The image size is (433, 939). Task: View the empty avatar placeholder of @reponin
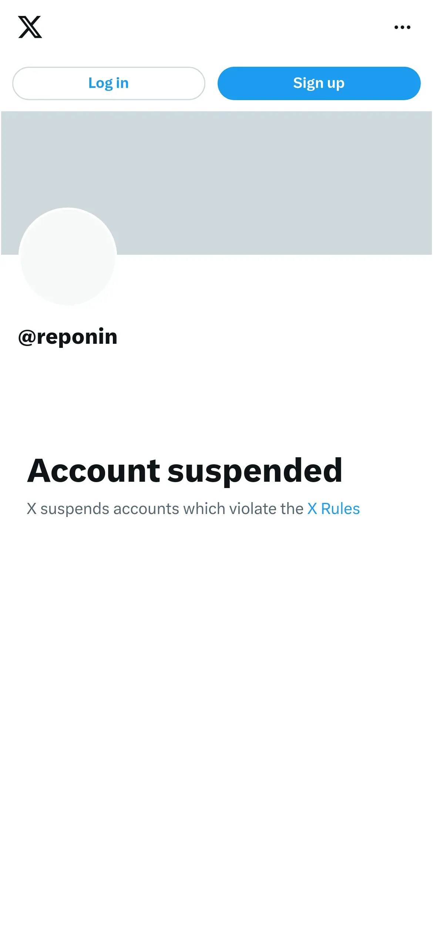[68, 257]
